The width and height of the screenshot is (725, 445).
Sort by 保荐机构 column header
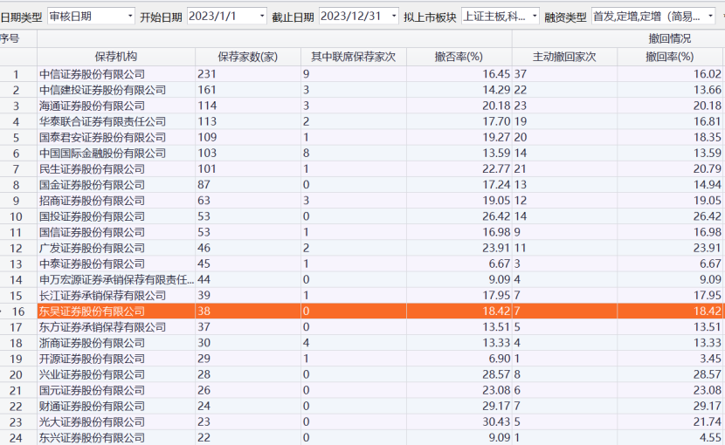tap(116, 57)
